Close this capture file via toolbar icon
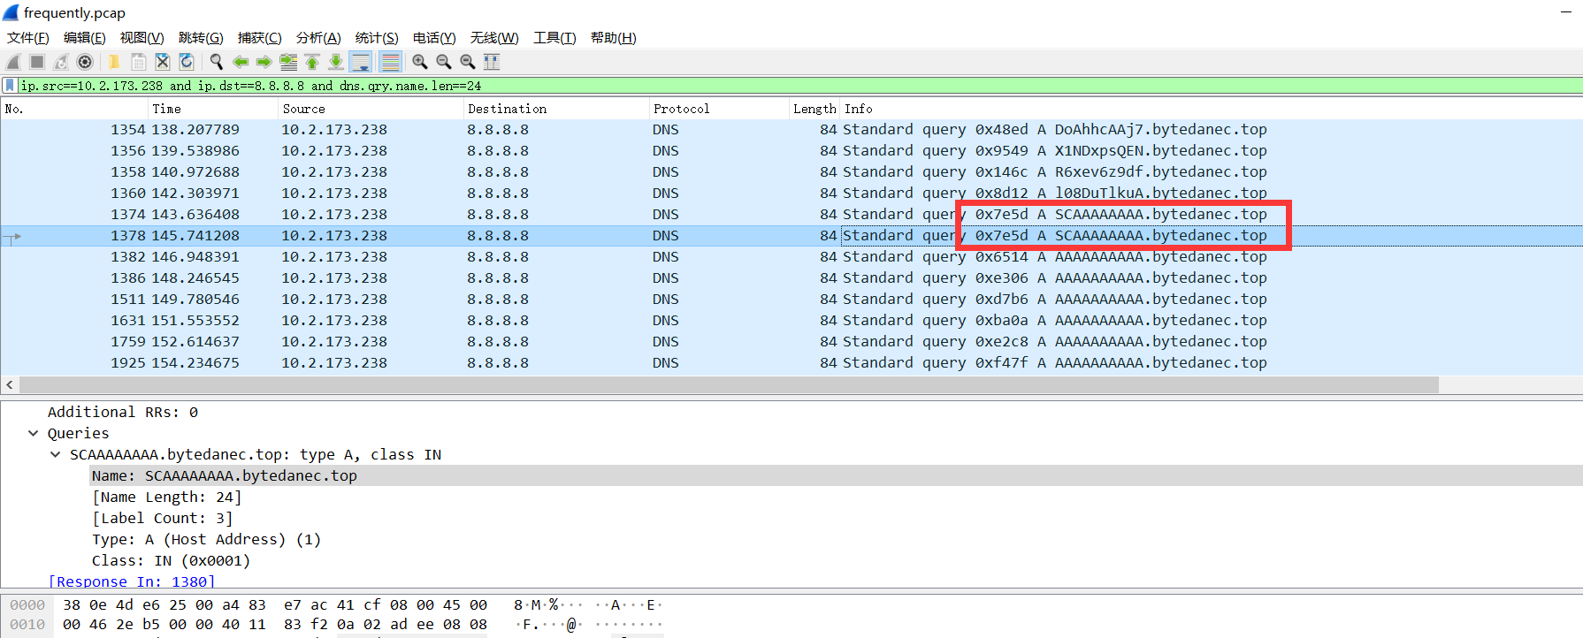 [162, 62]
